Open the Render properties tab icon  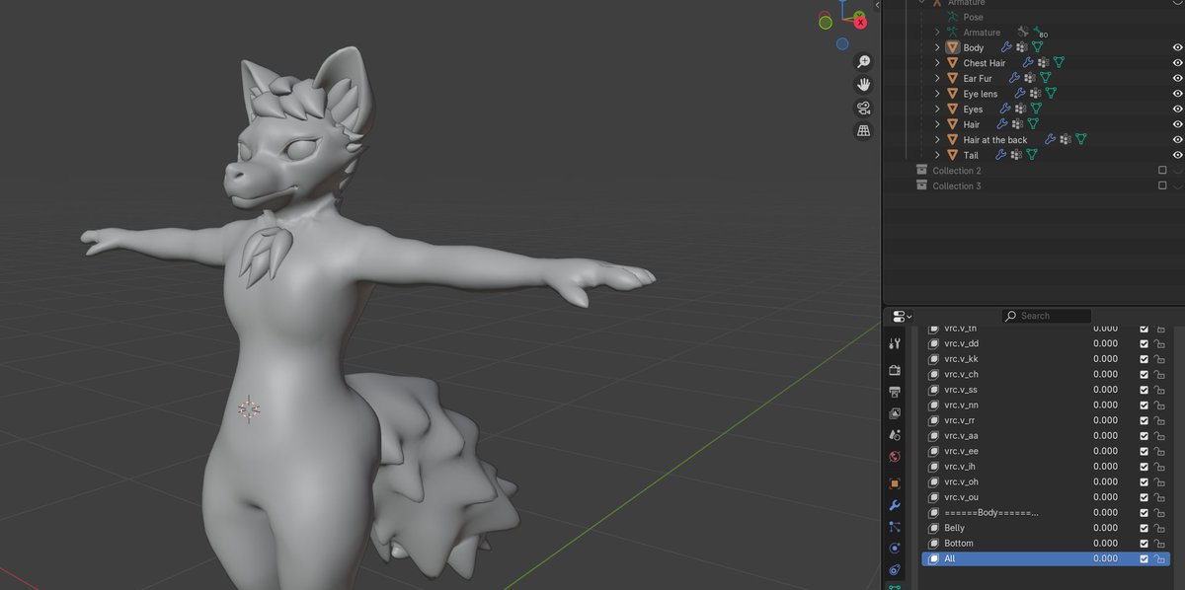(895, 370)
